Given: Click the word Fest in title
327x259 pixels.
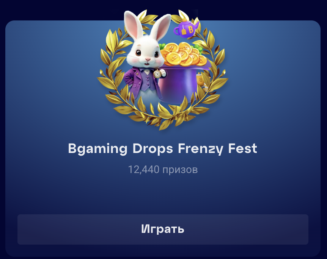Looking at the screenshot, I should click(242, 148).
